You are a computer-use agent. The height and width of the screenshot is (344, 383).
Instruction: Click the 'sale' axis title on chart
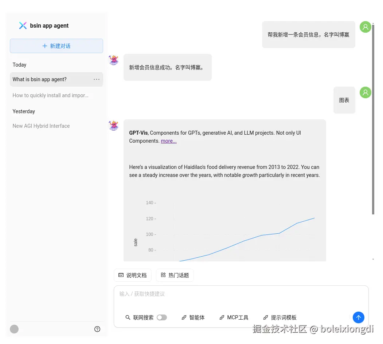pyautogui.click(x=136, y=242)
